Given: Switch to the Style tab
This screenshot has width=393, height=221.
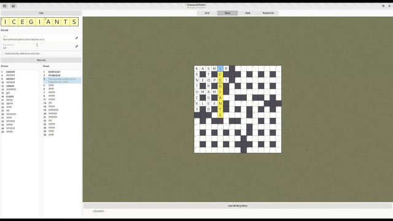Looking at the screenshot, I should (x=247, y=13).
